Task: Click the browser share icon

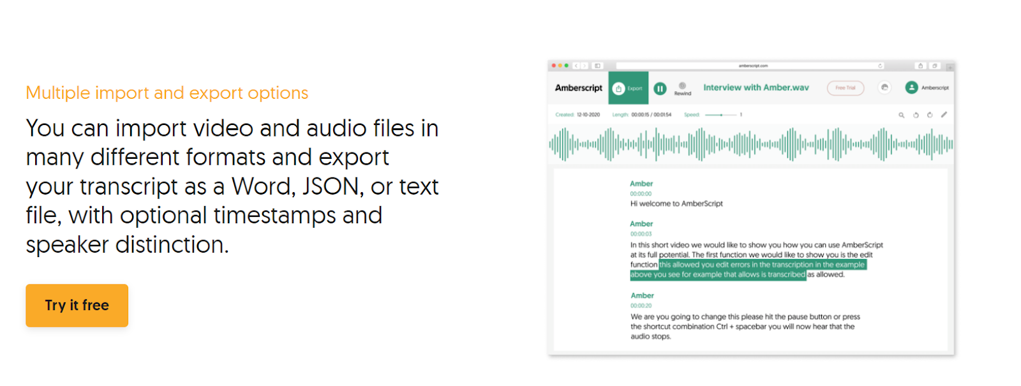Action: click(x=920, y=66)
